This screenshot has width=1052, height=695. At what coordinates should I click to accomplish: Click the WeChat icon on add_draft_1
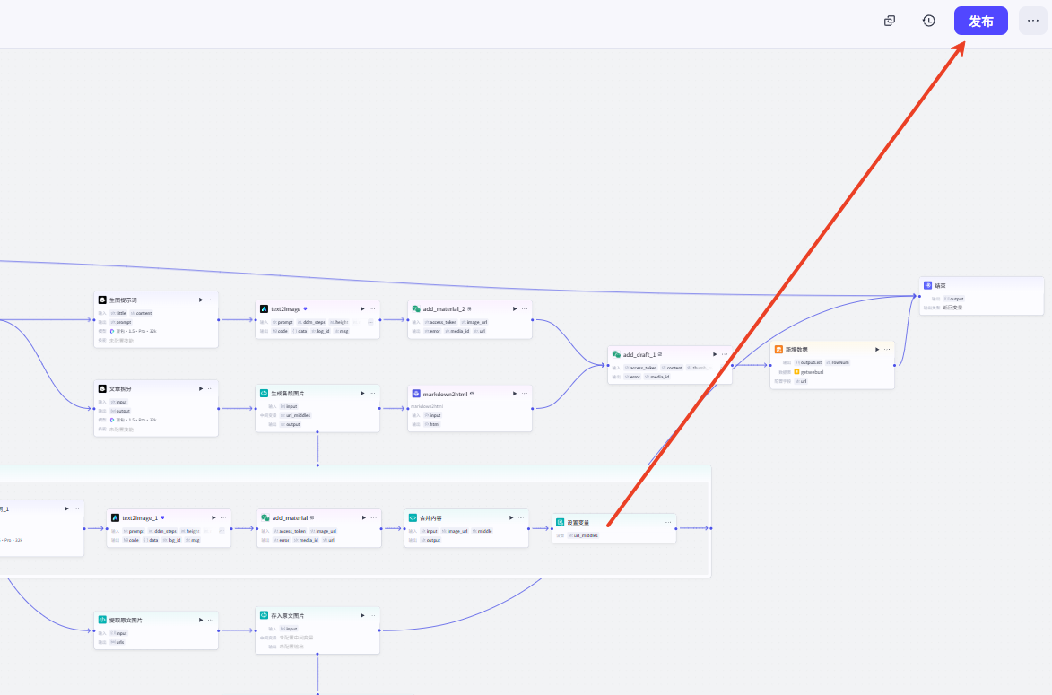click(616, 355)
